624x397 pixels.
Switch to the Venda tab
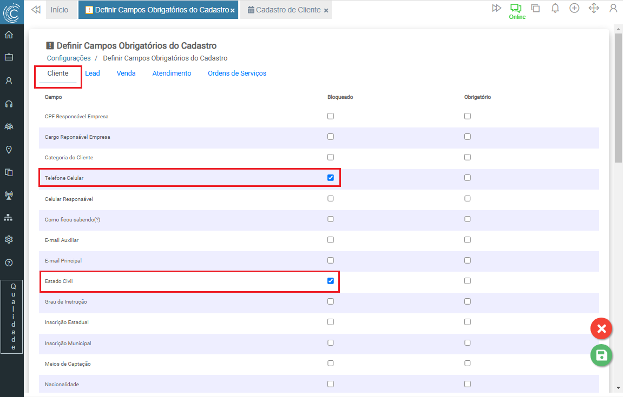126,73
